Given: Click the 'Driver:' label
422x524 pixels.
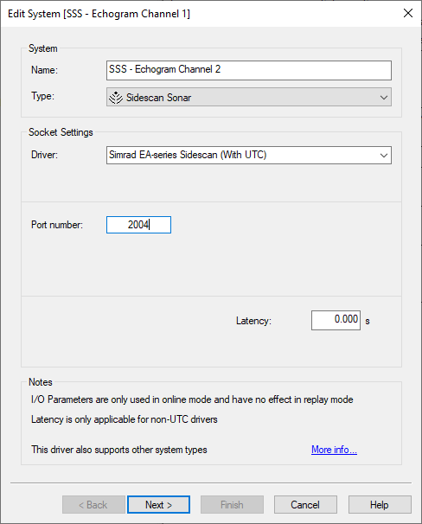Looking at the screenshot, I should [44, 155].
